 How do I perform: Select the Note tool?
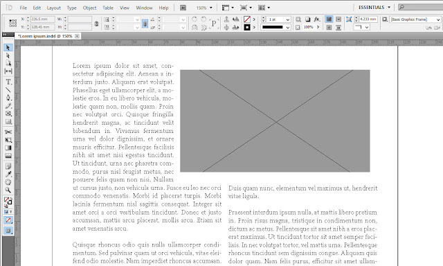8,166
